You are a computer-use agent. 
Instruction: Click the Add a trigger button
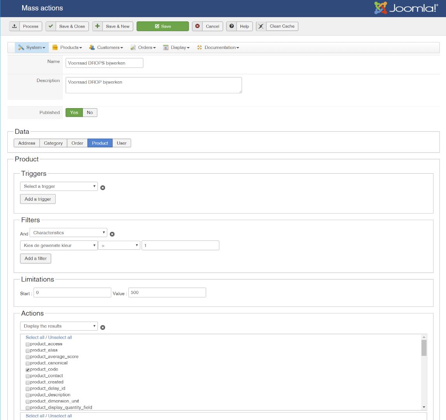click(38, 199)
